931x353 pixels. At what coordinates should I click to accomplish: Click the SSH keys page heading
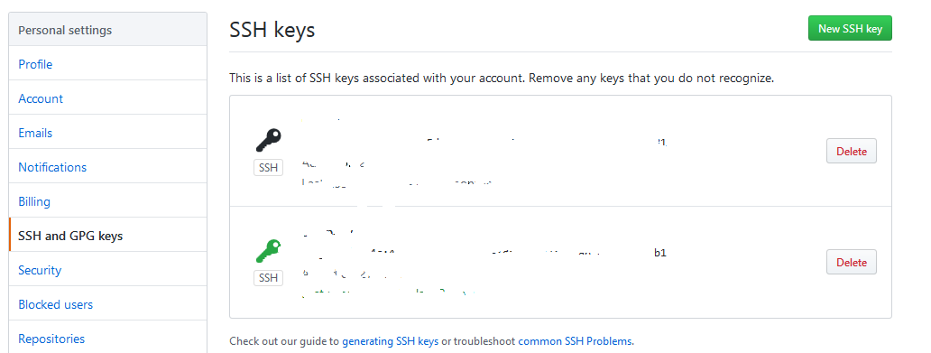[272, 30]
